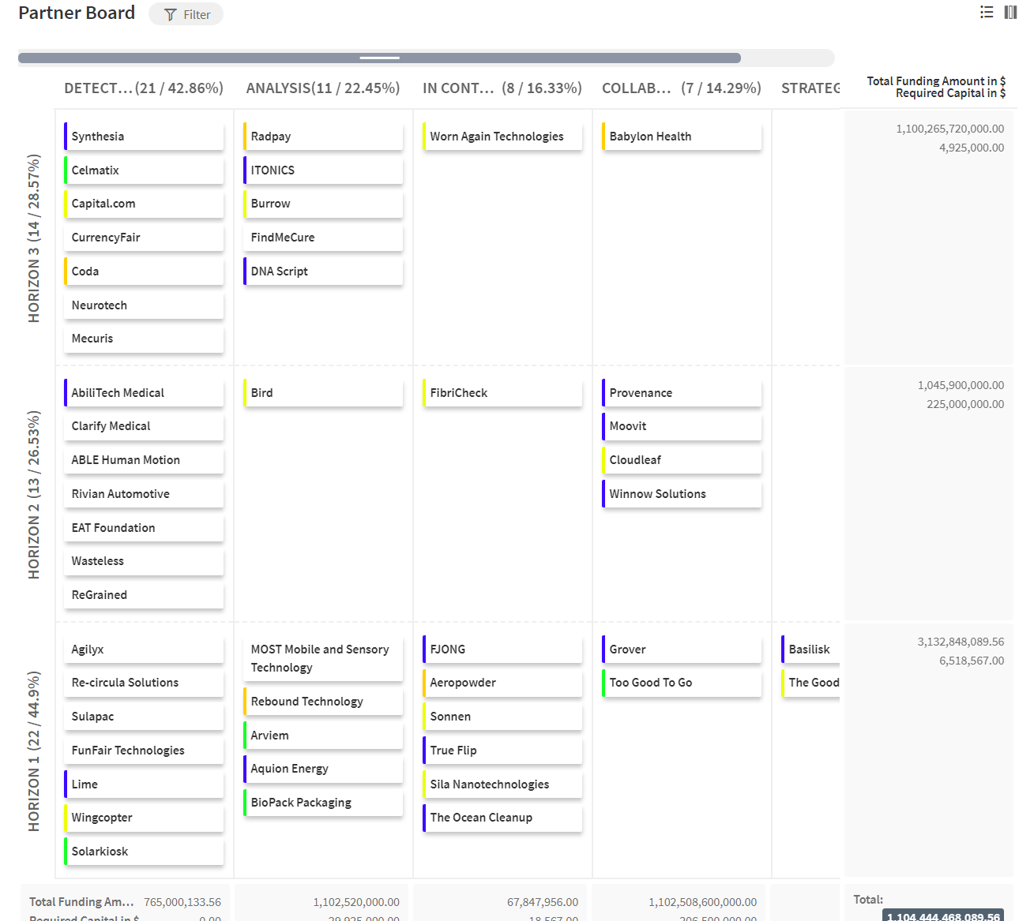Click the IN CONT... column header
This screenshot has height=921, width=1034.
502,88
